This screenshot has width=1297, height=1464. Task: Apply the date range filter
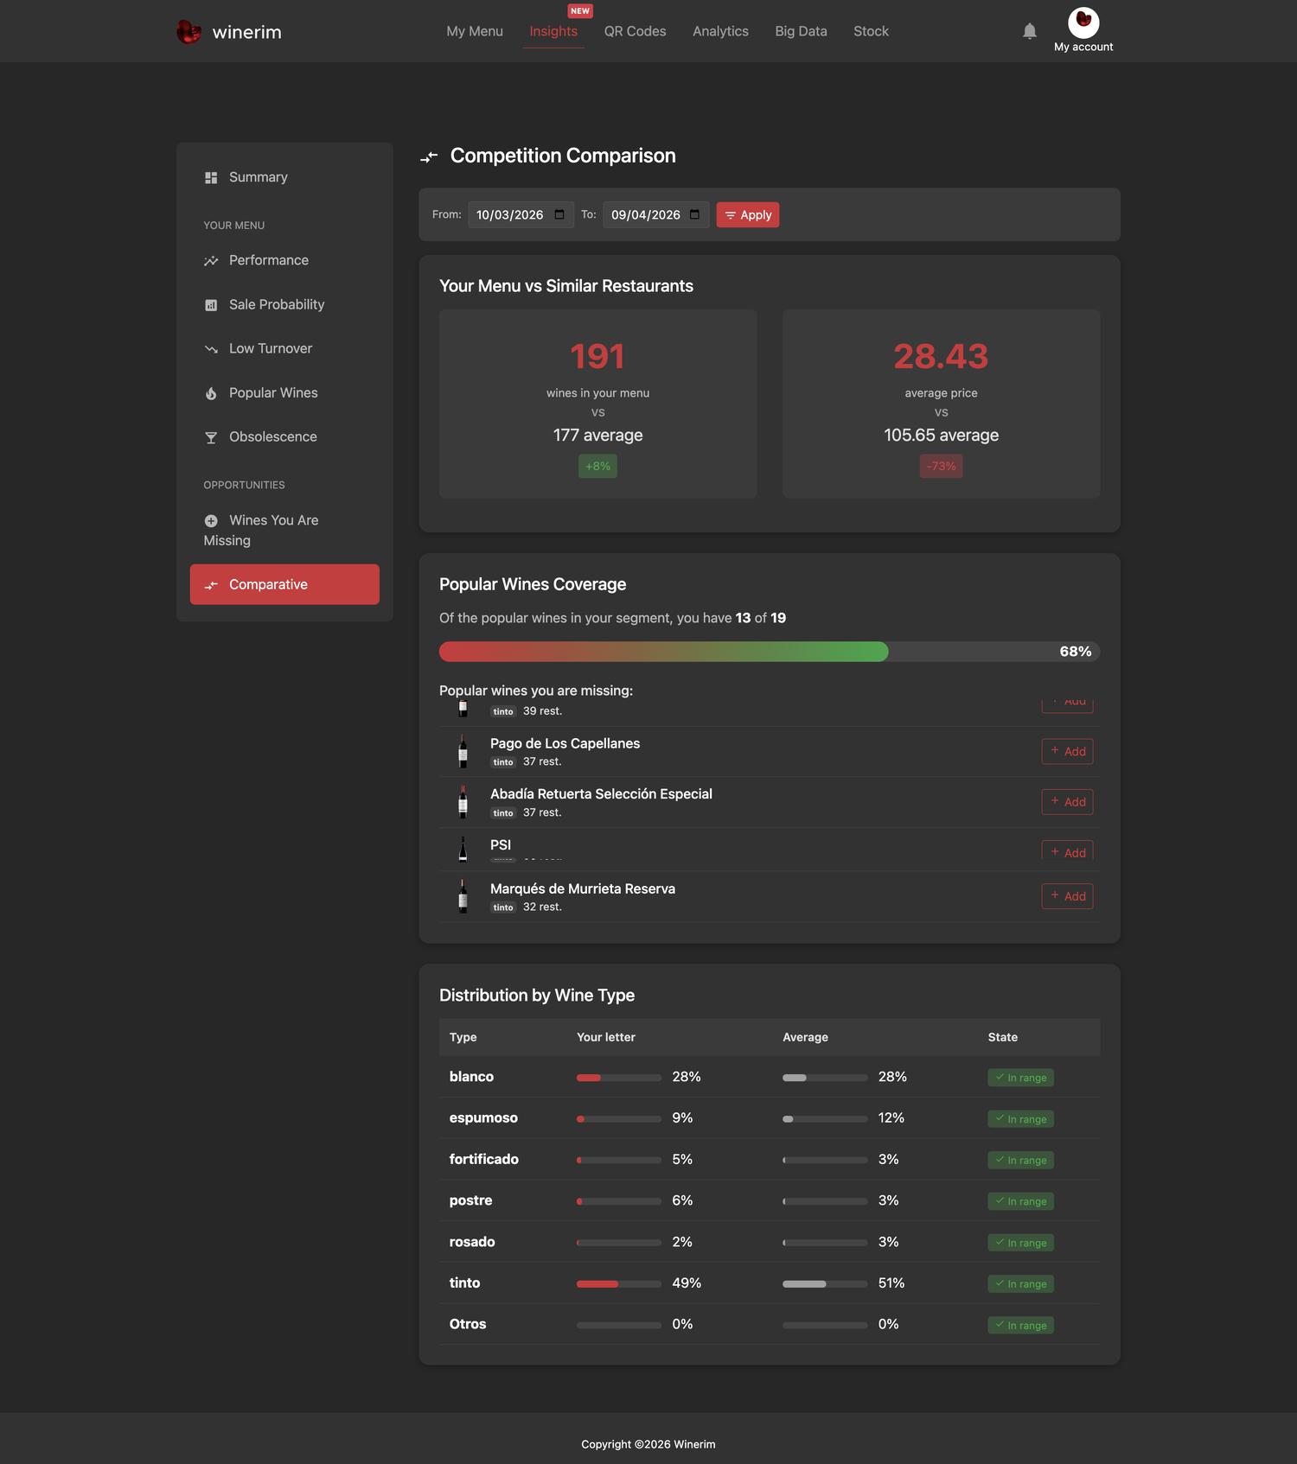tap(747, 214)
